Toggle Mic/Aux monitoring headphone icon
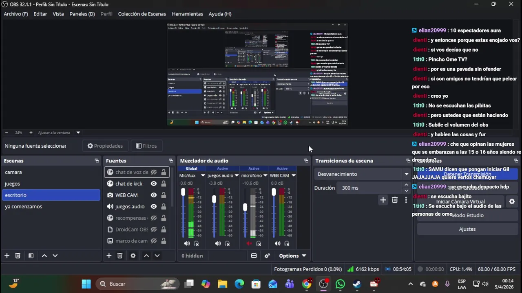This screenshot has width=522, height=293. pyautogui.click(x=196, y=243)
